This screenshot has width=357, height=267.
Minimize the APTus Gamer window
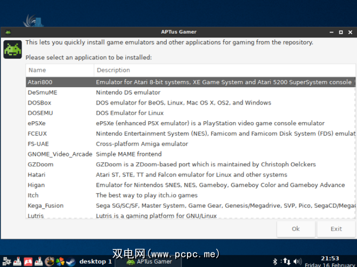(331, 33)
